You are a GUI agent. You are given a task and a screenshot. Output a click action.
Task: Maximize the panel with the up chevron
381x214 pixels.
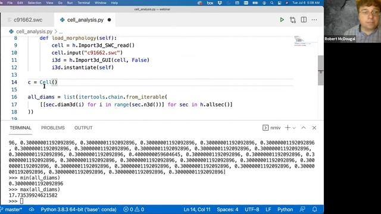[x=304, y=128]
